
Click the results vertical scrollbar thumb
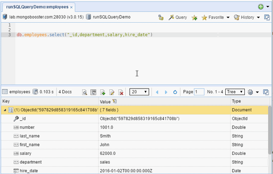[x=270, y=130]
